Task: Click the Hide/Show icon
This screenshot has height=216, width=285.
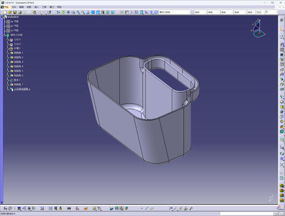Action: [107, 12]
